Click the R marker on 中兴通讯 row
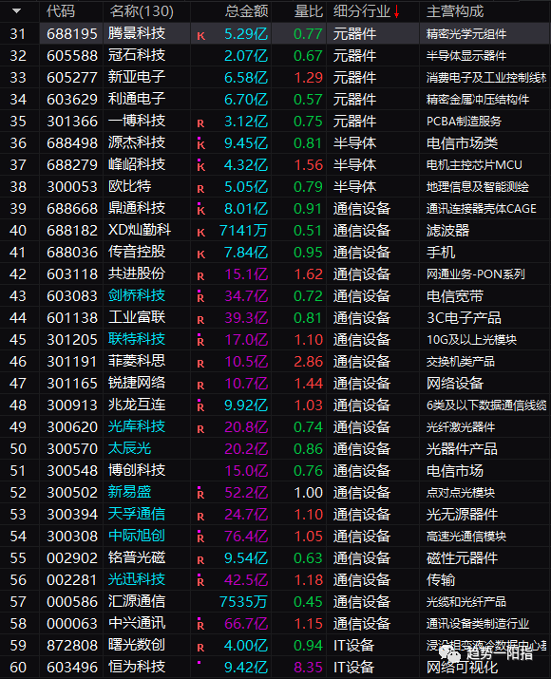 pos(200,624)
